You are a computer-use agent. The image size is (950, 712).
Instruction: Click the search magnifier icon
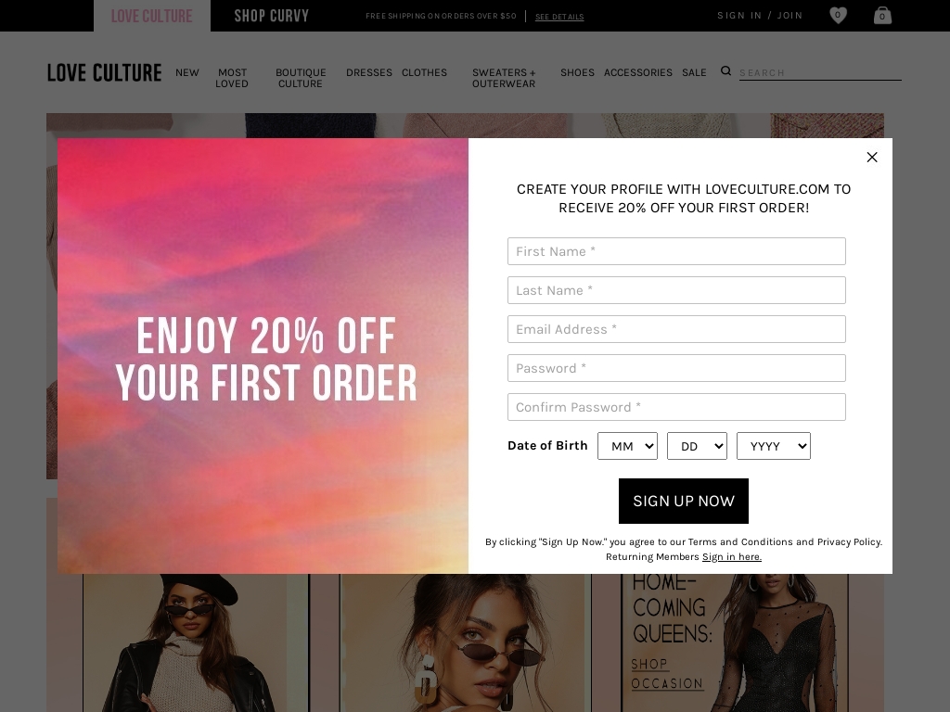coord(725,71)
